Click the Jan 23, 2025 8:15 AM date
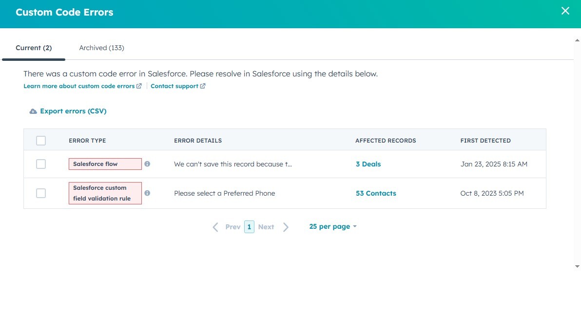Viewport: 581px width, 311px height. [494, 164]
